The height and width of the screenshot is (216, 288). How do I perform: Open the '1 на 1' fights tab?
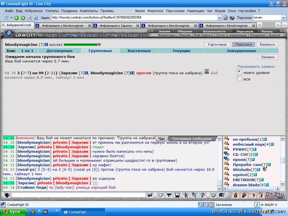pos(27,51)
